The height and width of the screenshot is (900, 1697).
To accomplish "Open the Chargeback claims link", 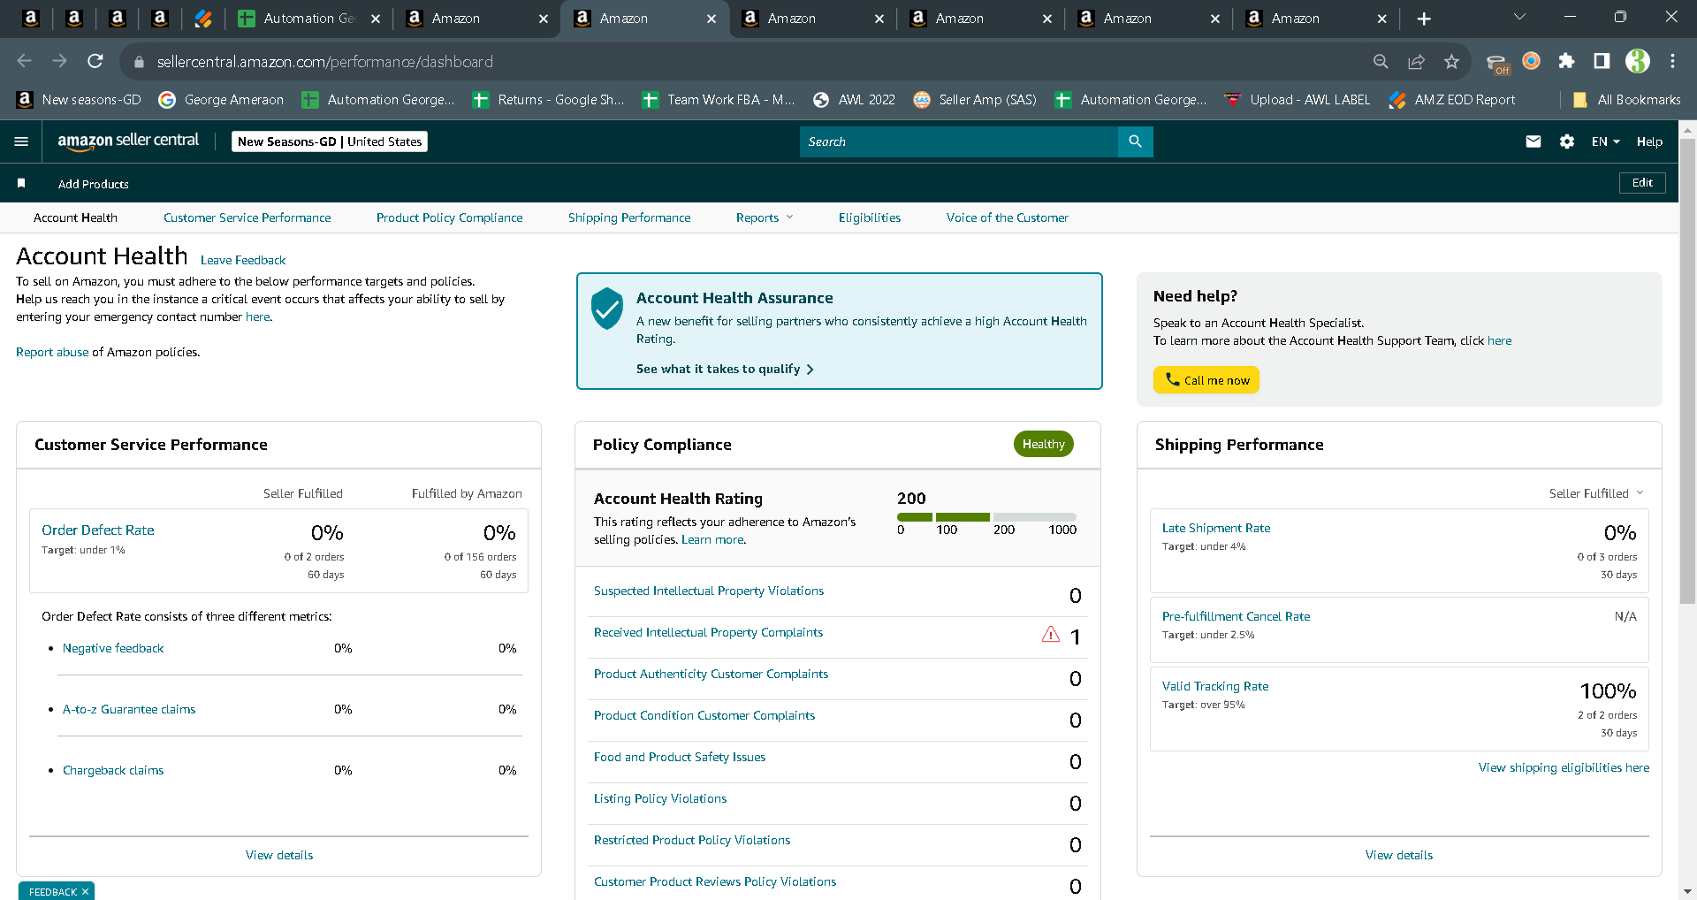I will coord(113,770).
